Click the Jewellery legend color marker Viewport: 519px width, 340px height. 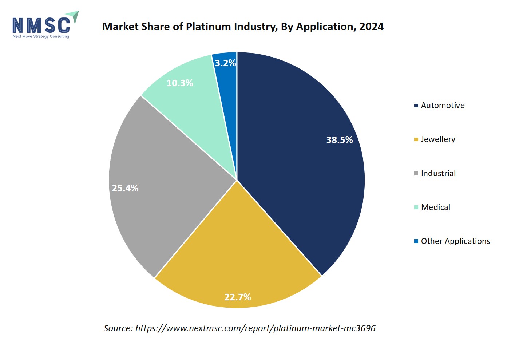coord(416,139)
